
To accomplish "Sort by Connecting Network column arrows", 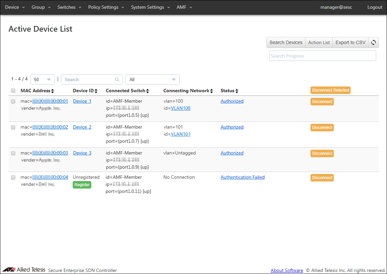I will (x=212, y=91).
